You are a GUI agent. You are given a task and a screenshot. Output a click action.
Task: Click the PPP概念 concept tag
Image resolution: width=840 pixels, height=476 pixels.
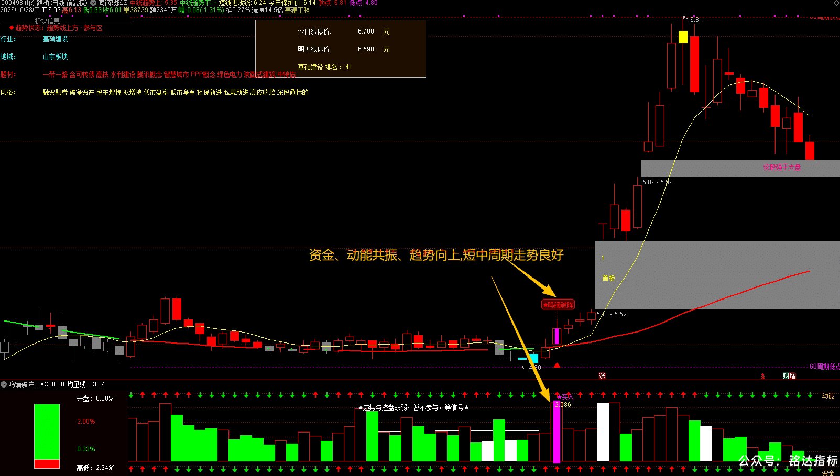(203, 74)
